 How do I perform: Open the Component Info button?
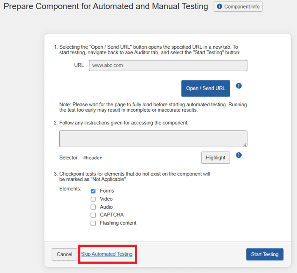[x=238, y=7]
